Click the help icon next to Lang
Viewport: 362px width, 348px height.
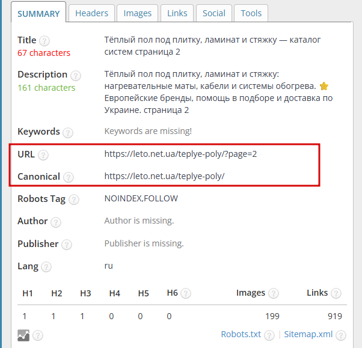[x=46, y=267]
